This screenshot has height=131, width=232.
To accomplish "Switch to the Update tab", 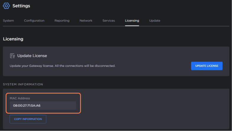I will tap(155, 21).
